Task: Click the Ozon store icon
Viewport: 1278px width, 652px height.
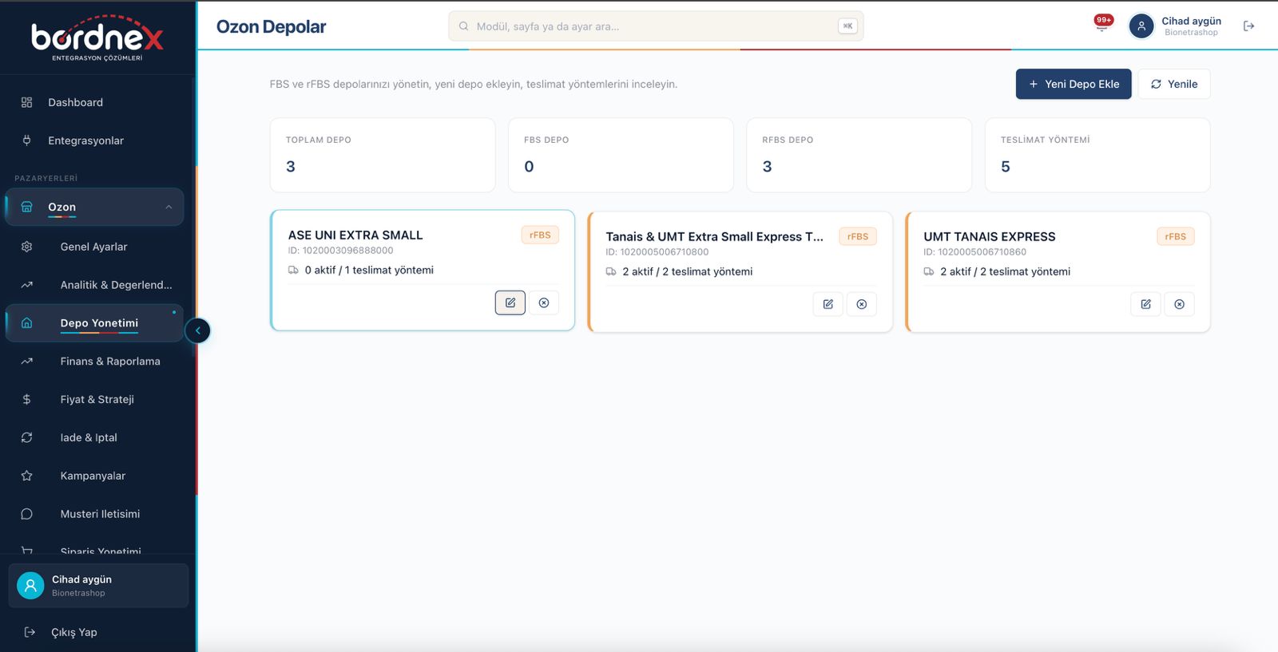Action: point(26,207)
